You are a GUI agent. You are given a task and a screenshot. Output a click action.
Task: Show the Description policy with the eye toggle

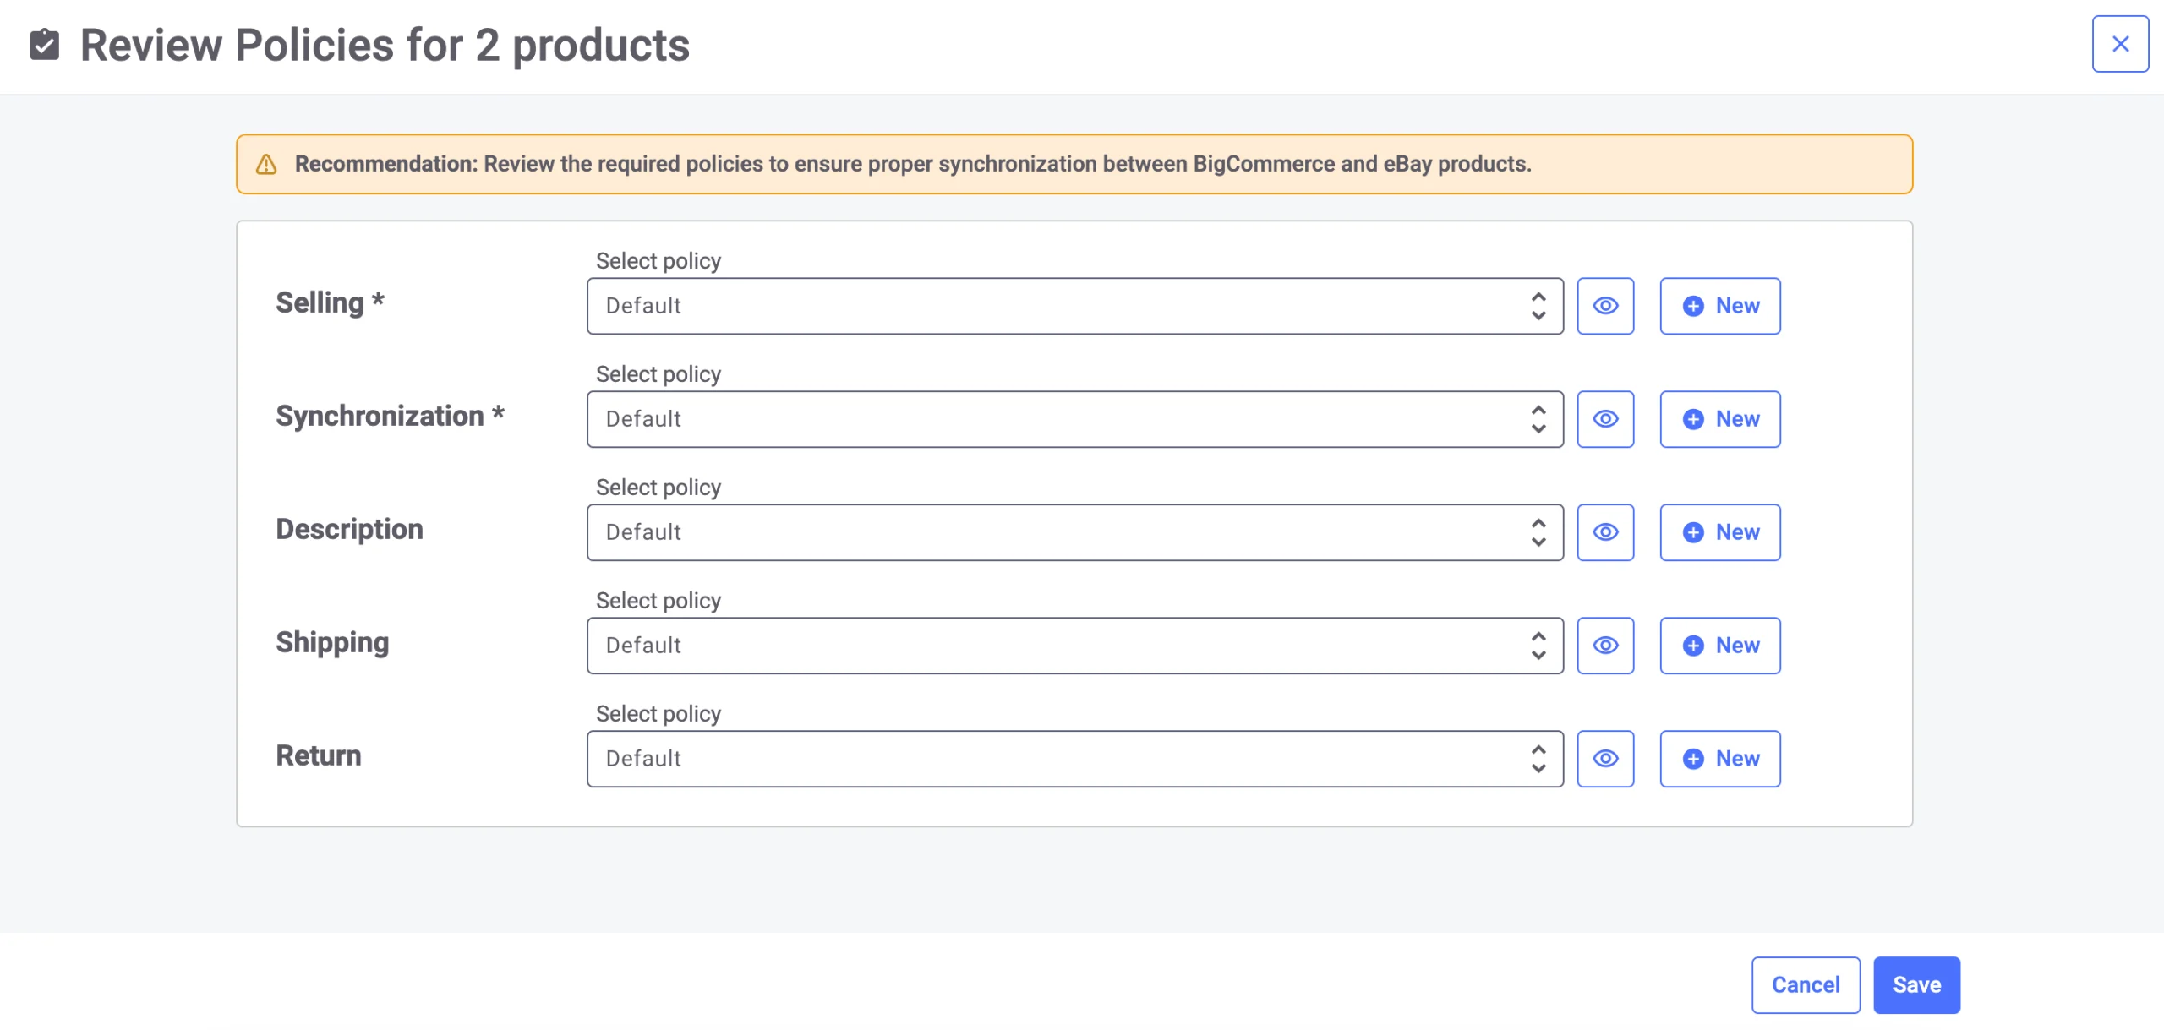tap(1605, 532)
